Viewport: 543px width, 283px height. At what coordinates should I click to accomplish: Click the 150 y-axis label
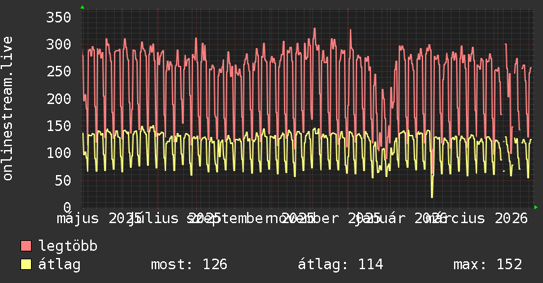[x=59, y=126]
